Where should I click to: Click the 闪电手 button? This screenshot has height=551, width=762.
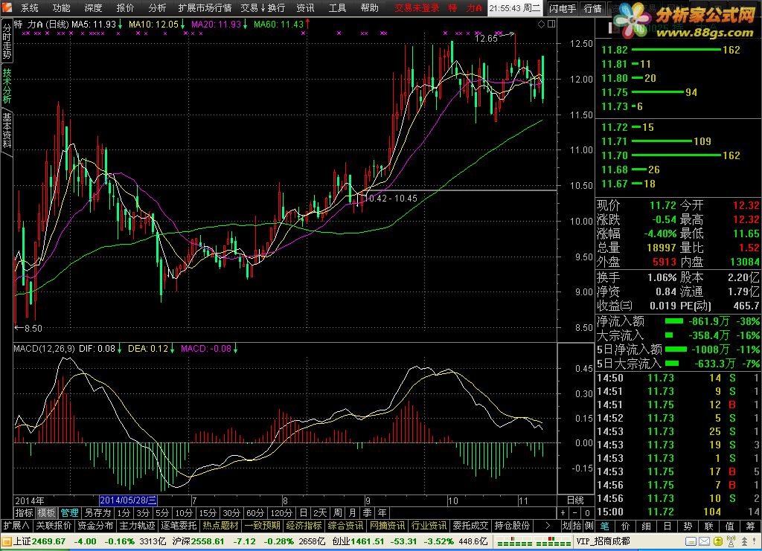click(x=563, y=8)
